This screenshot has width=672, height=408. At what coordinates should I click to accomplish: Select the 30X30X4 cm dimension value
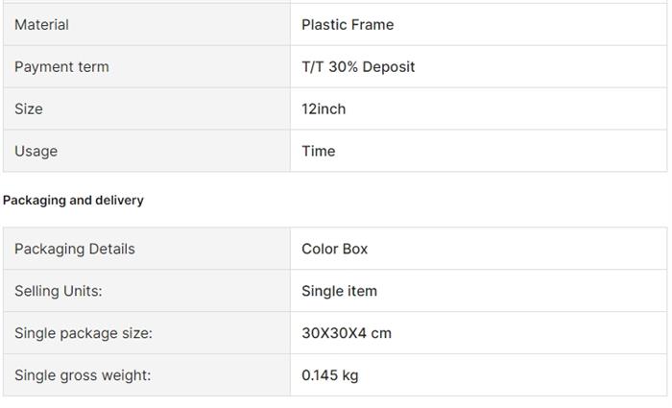(347, 333)
